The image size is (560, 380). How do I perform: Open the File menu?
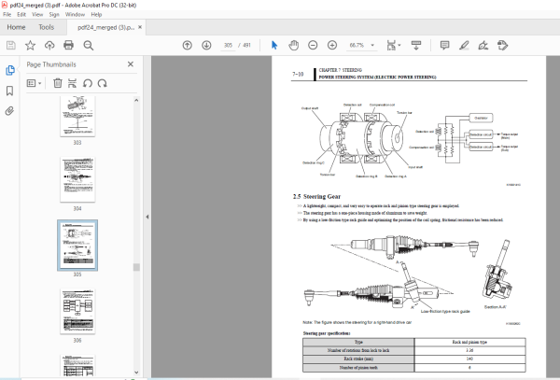click(x=7, y=14)
